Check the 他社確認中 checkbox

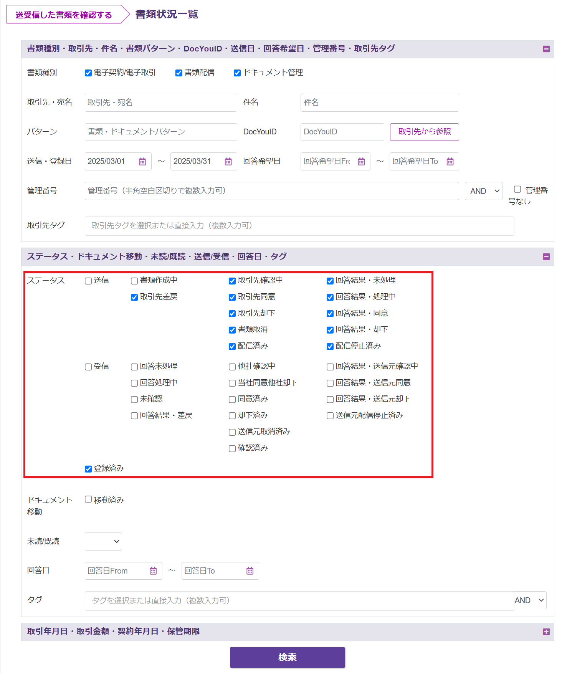pos(232,367)
